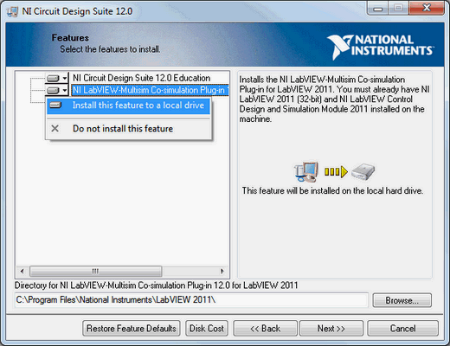
Task: Click the installer icon in the title bar
Action: tap(13, 11)
